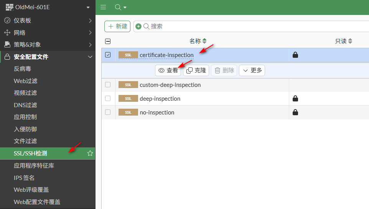Open the 更多 dropdown
Screen dimensions: 369x209
[252, 70]
